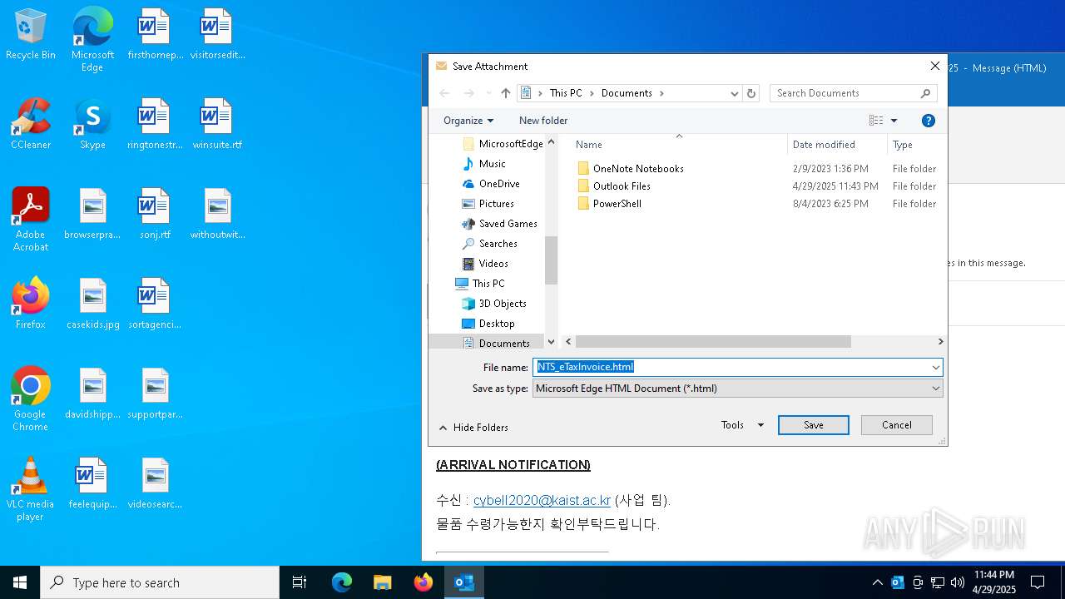1065x599 pixels.
Task: Expand the File name history dropdown
Action: click(935, 367)
